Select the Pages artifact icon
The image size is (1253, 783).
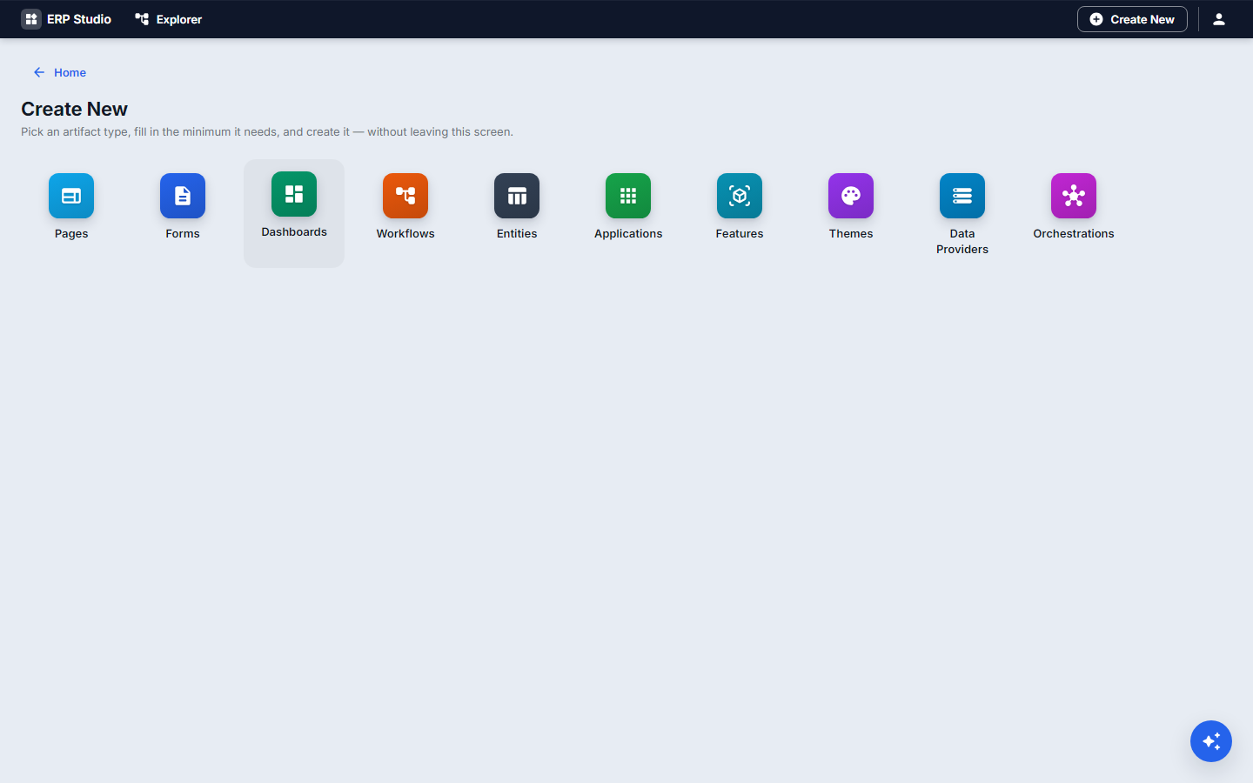[71, 196]
